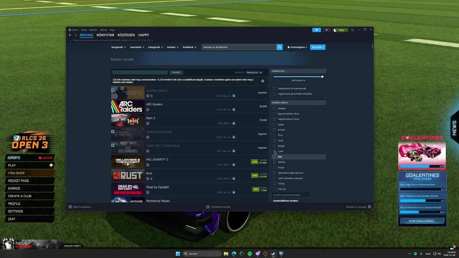Image resolution: width=459 pixels, height=258 pixels.
Task: Check the Leárazások és események checkbox
Action: (274, 89)
